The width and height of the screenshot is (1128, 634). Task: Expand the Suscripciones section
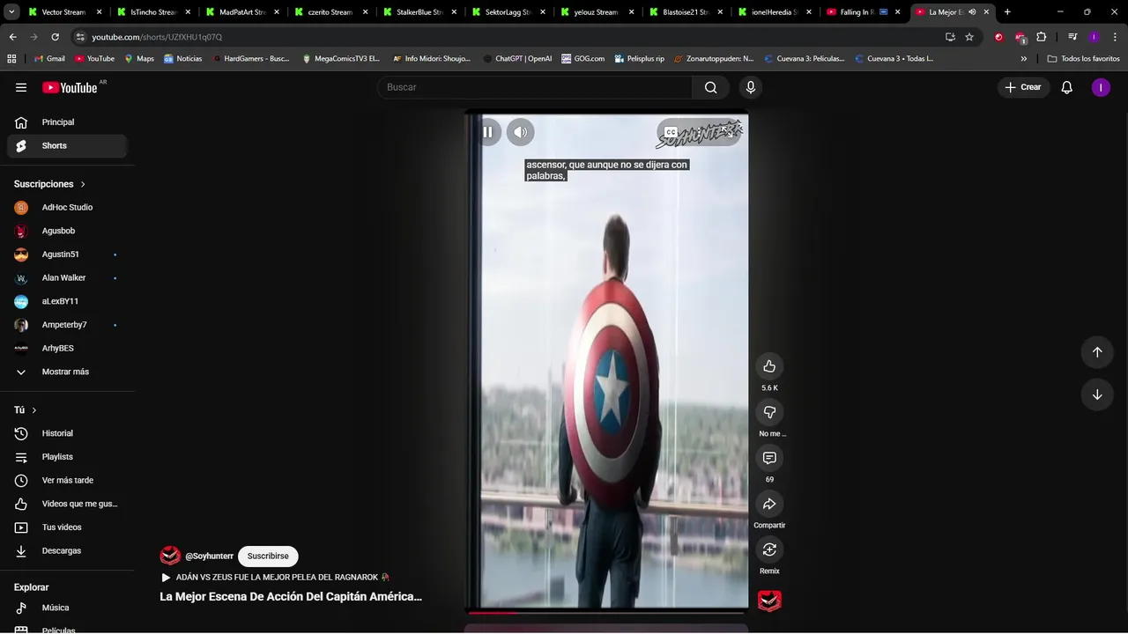(50, 184)
